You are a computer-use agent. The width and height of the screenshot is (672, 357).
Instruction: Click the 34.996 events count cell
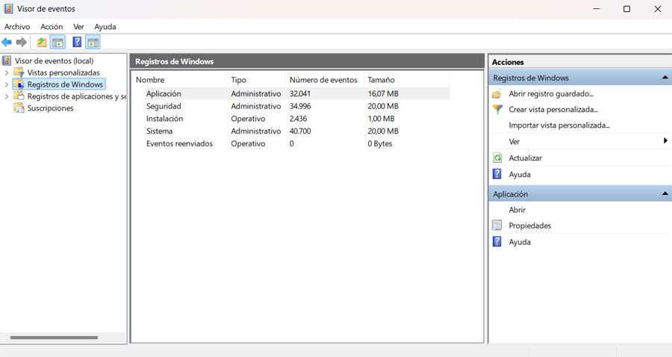click(300, 106)
